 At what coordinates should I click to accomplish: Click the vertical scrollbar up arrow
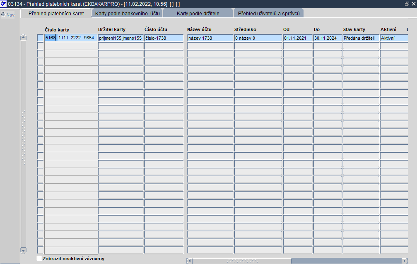tap(24, 37)
